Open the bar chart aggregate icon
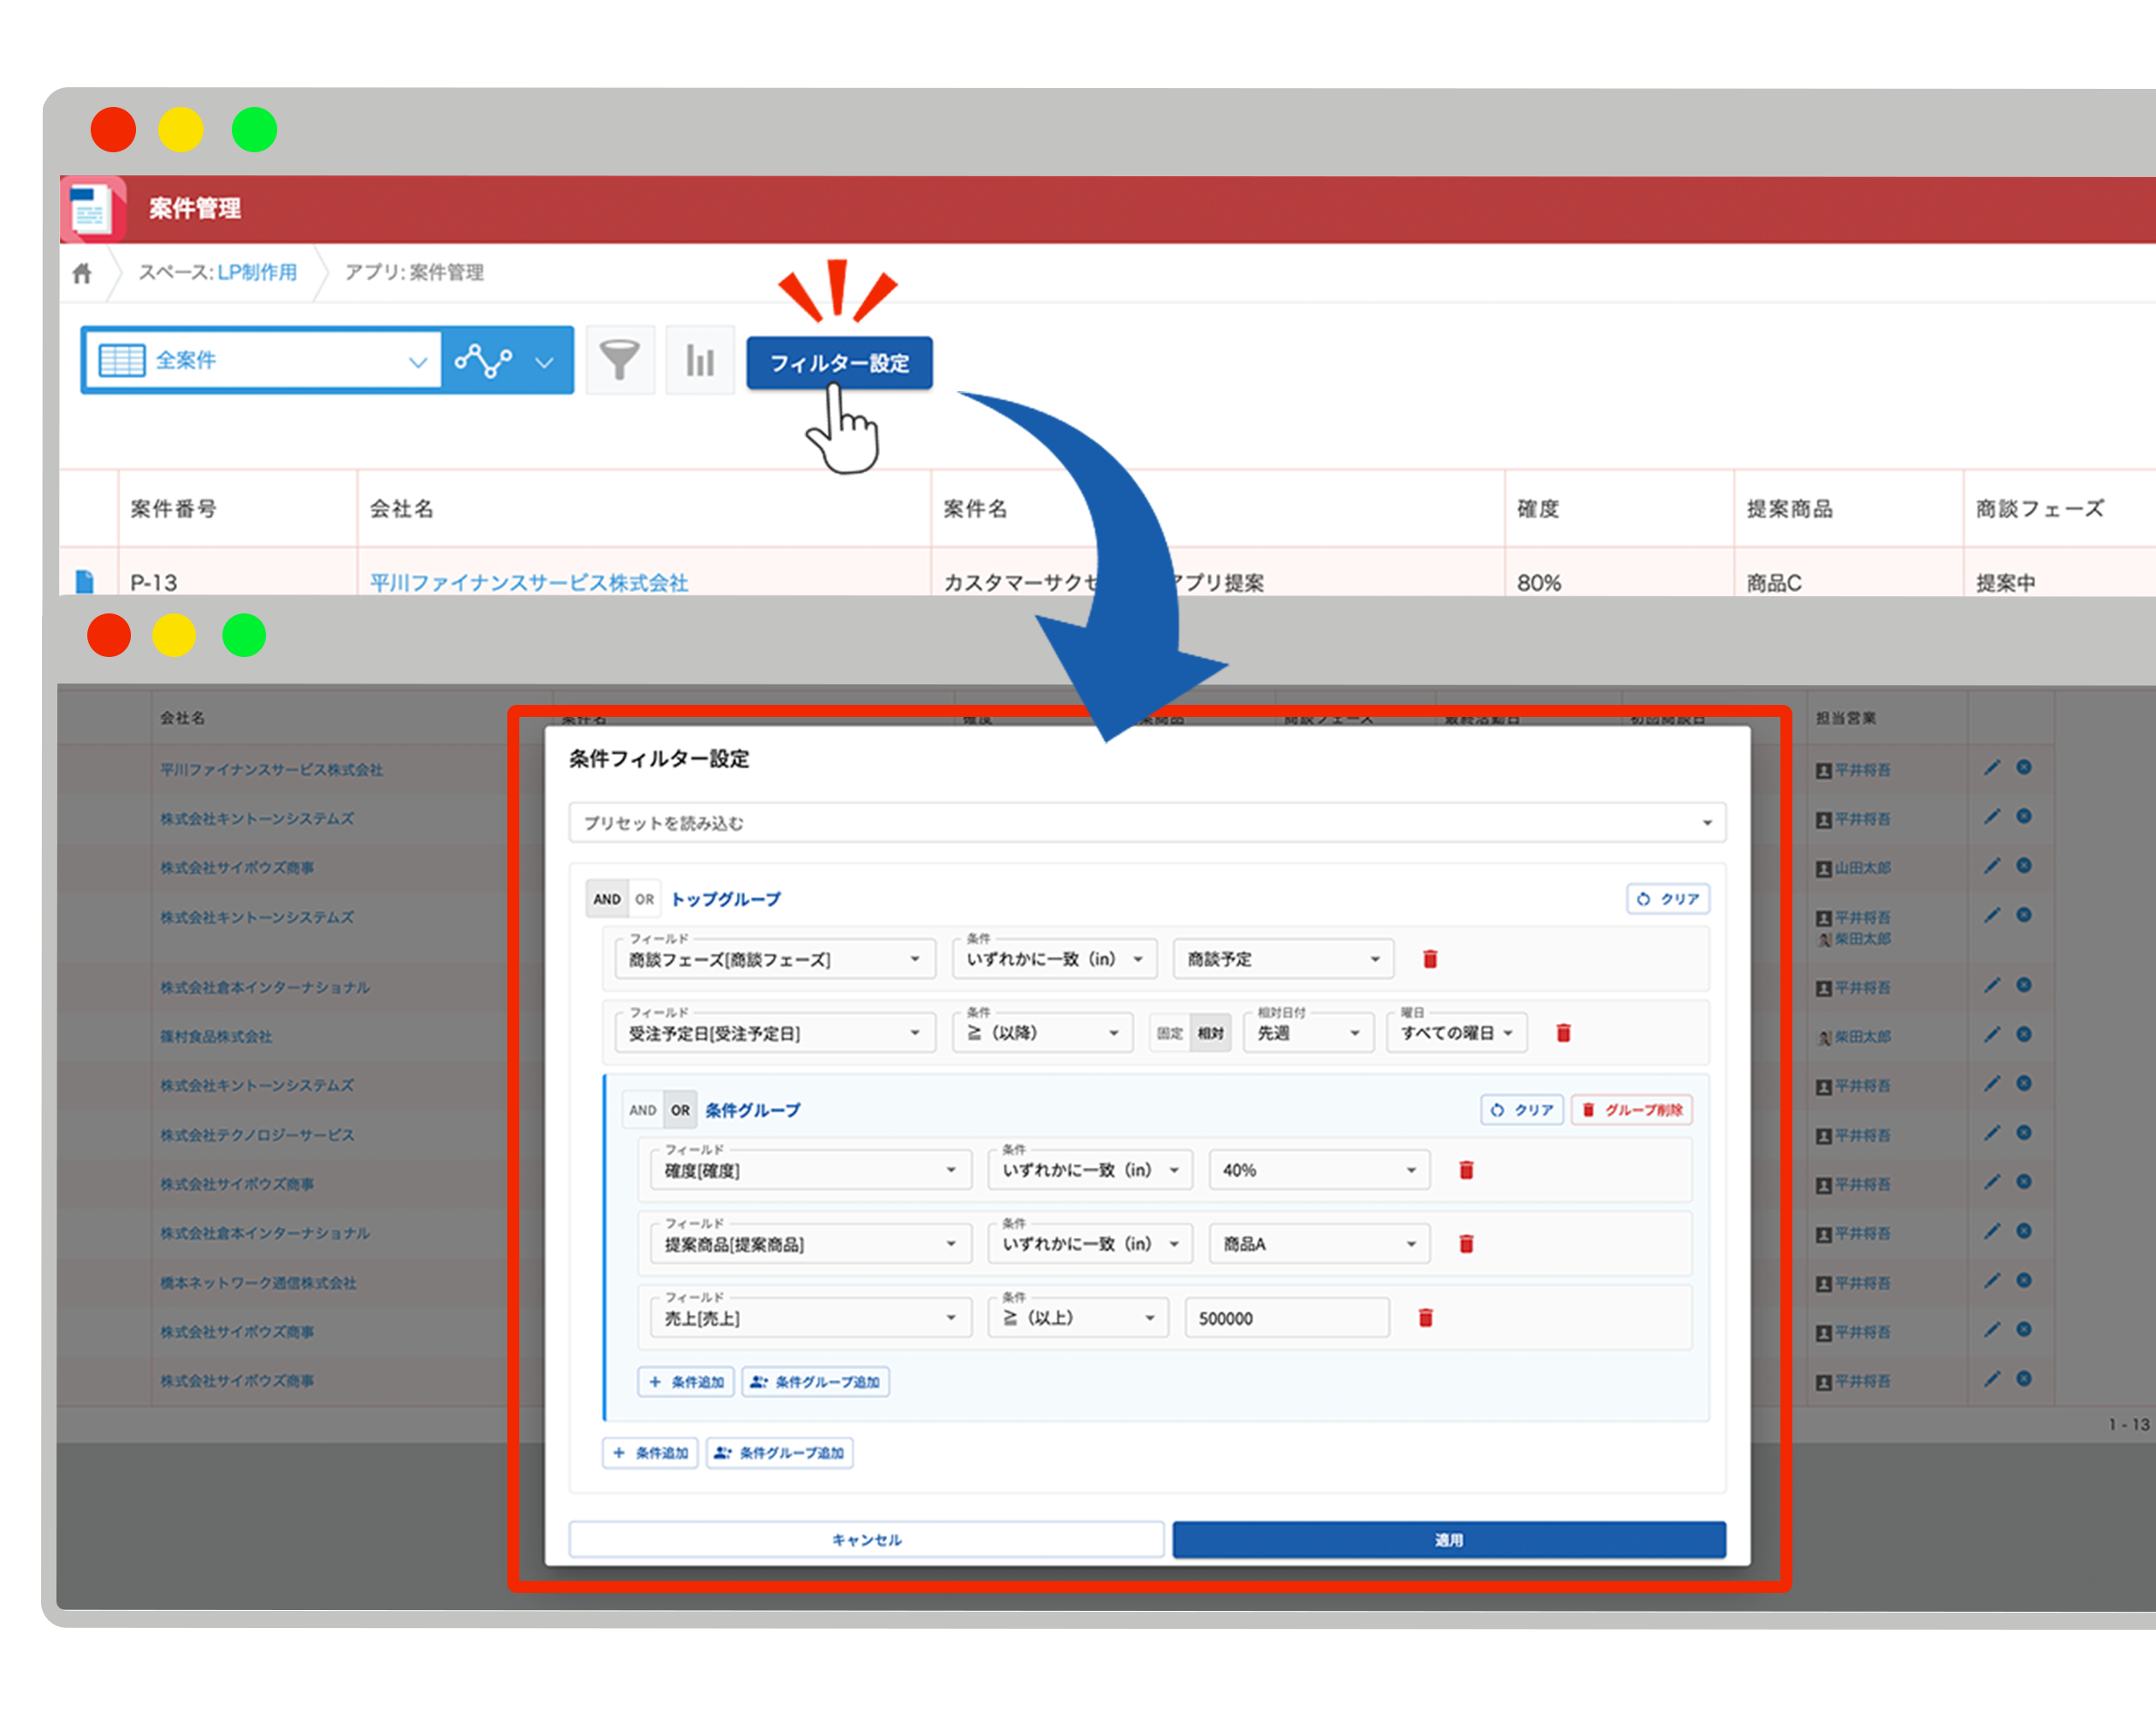Viewport: 2156px width, 1711px height. click(x=699, y=360)
